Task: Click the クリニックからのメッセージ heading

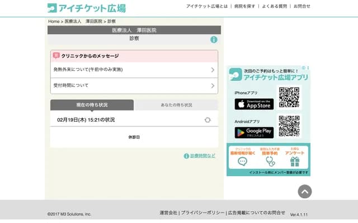Action: pos(90,56)
